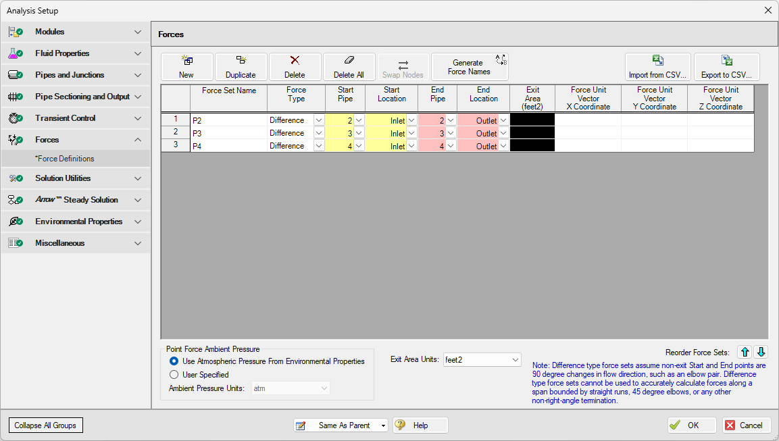The width and height of the screenshot is (779, 441).
Task: Click the OK button
Action: [692, 425]
